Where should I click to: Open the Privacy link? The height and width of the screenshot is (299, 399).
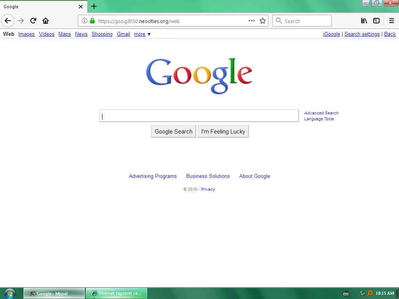click(208, 189)
